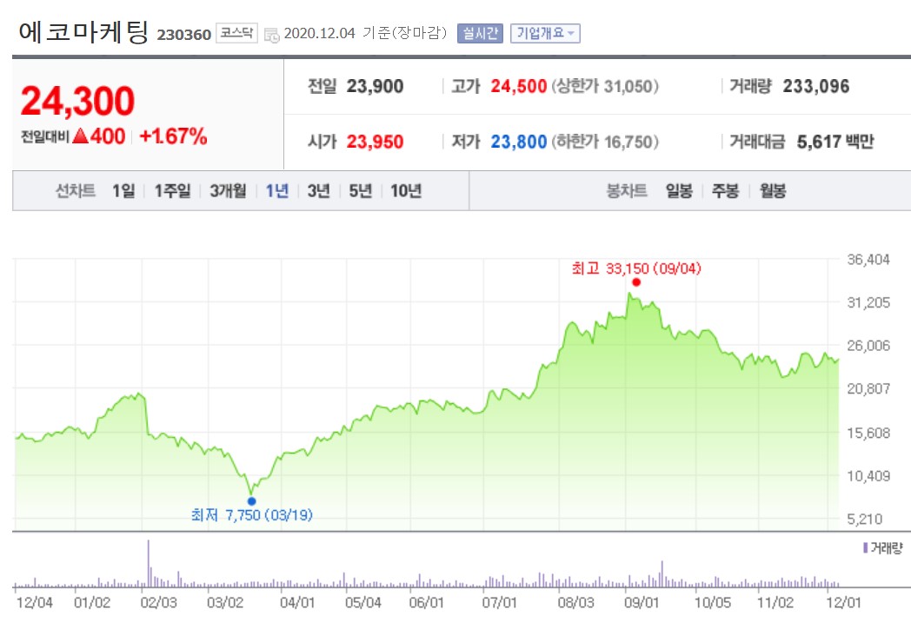Click the 최고 33,150 (09/04) label
Image resolution: width=911 pixels, height=629 pixels.
(636, 268)
